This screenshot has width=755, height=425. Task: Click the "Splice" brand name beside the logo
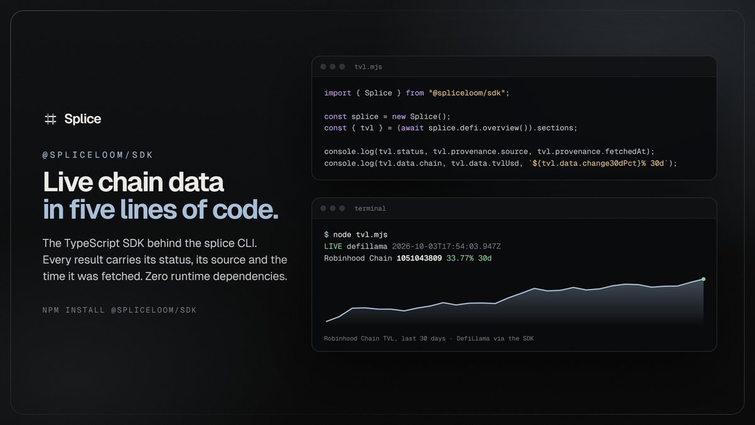[82, 119]
